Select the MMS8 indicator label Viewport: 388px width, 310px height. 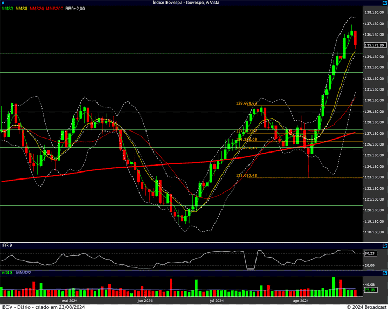22,9
